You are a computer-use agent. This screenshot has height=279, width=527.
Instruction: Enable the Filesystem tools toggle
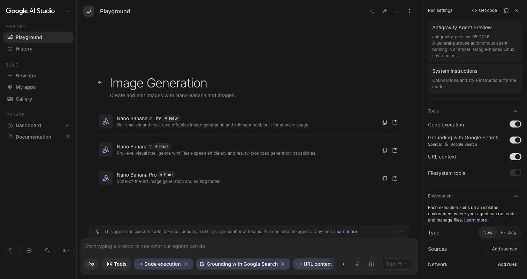pyautogui.click(x=515, y=173)
